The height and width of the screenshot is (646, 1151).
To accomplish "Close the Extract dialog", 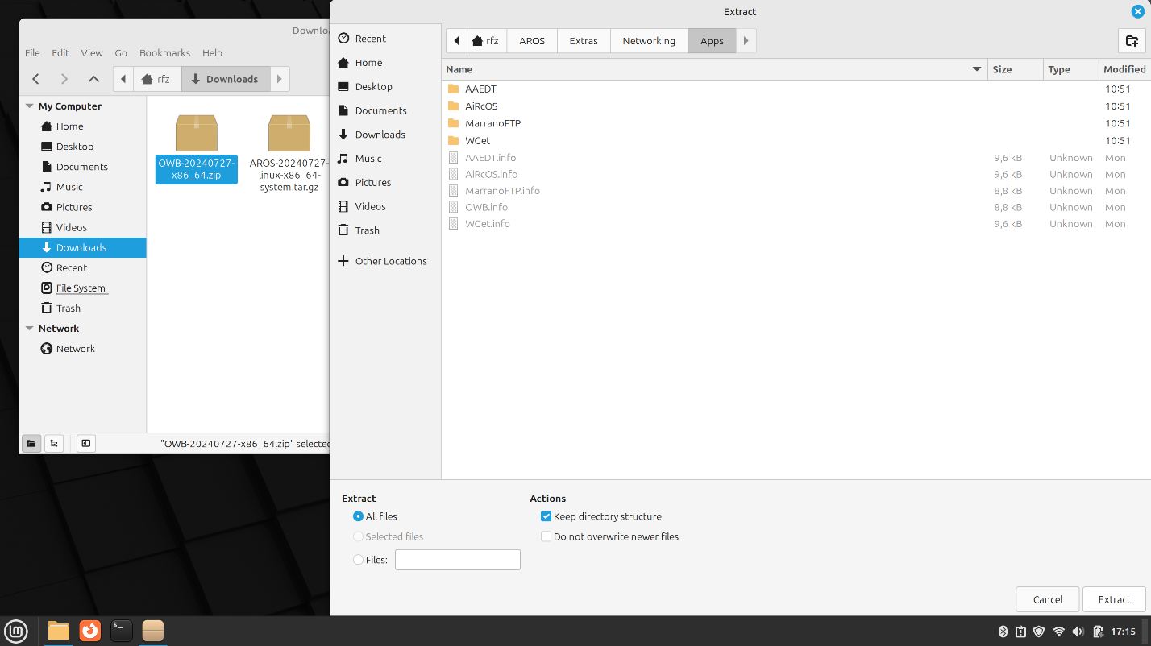I will (x=1137, y=11).
